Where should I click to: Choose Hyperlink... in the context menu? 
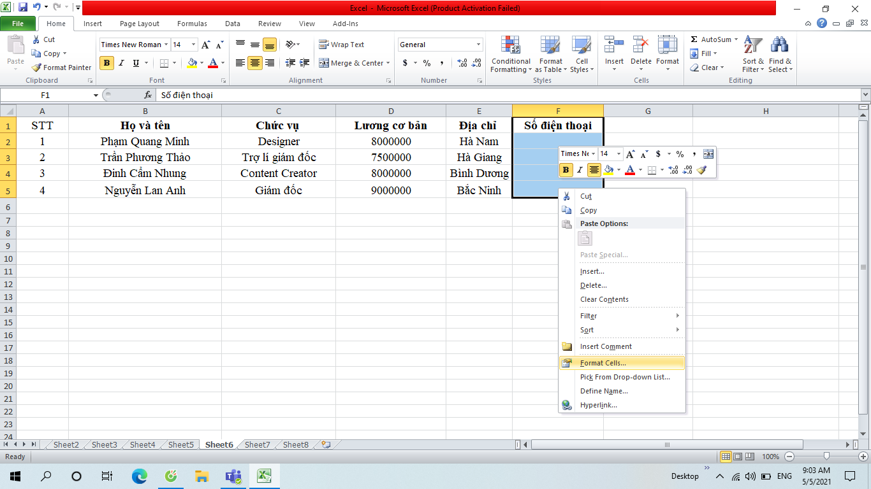[622, 405]
